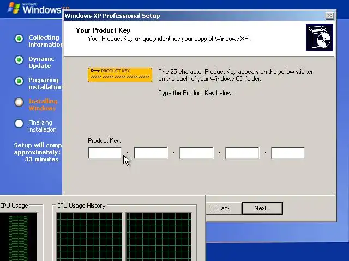Image resolution: width=349 pixels, height=261 pixels.
Task: Click the software box and CD icon
Action: pos(319,38)
